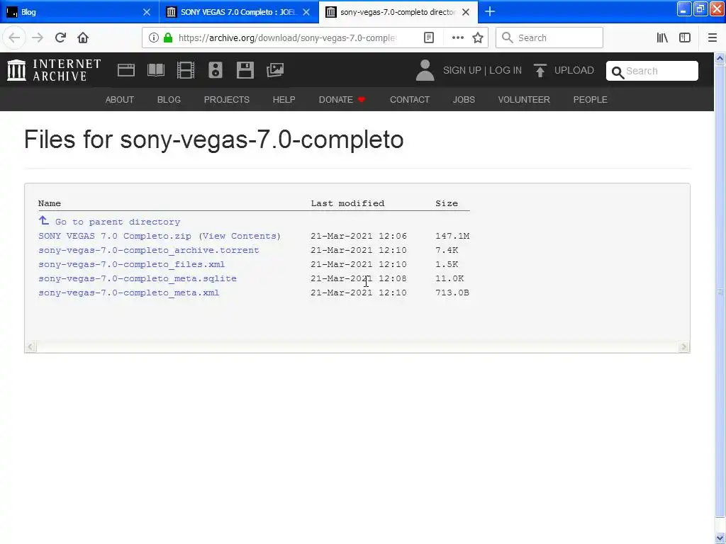Close the Blog tab

pos(146,12)
